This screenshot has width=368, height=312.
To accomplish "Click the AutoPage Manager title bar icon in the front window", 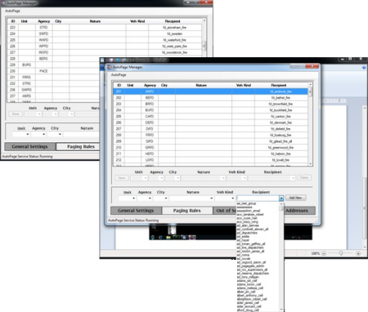I will [x=110, y=67].
